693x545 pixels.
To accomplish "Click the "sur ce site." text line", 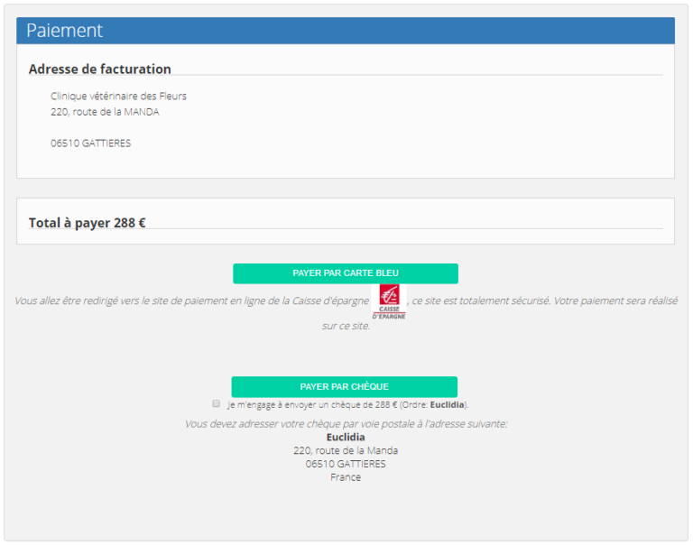I will [x=346, y=326].
